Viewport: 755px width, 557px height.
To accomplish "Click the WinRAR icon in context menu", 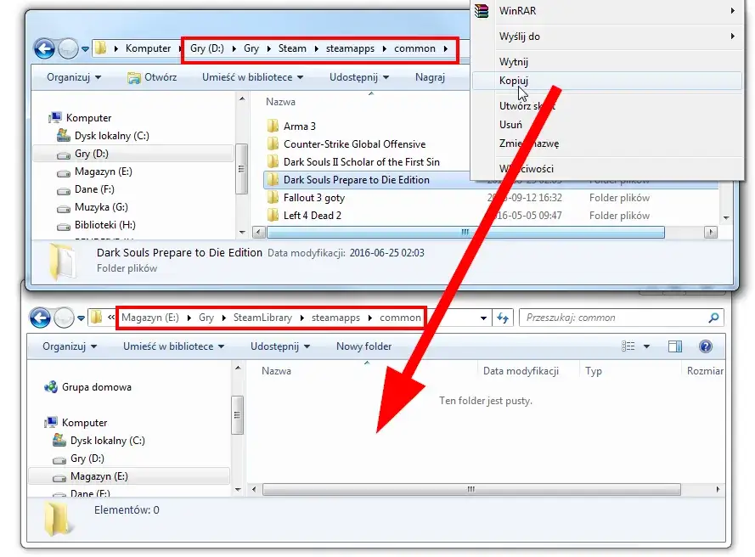I will point(482,11).
